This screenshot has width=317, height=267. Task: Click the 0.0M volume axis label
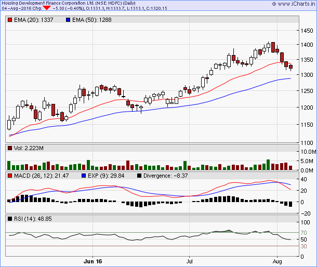[x=307, y=170]
